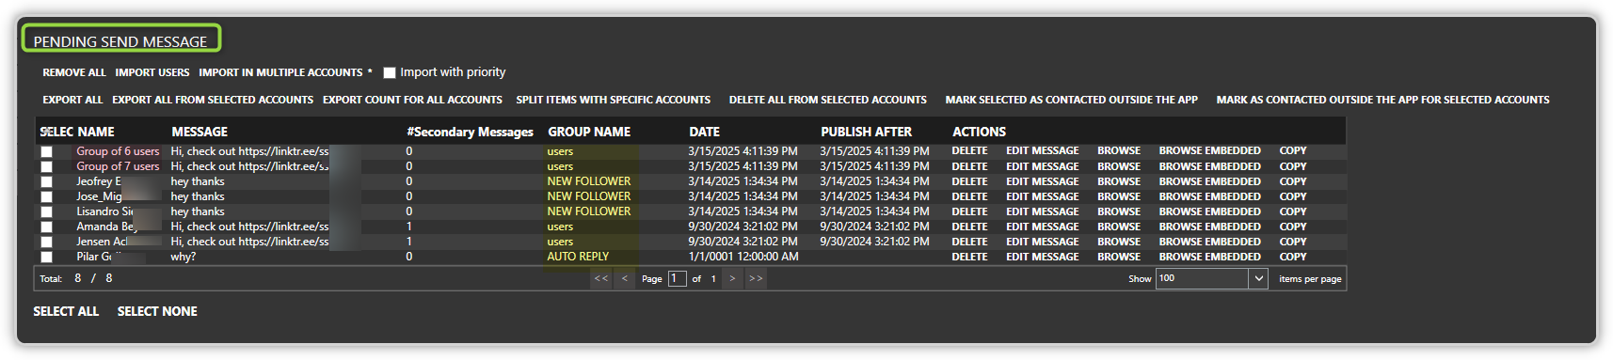
Task: Go to previous page arrow
Action: [624, 278]
